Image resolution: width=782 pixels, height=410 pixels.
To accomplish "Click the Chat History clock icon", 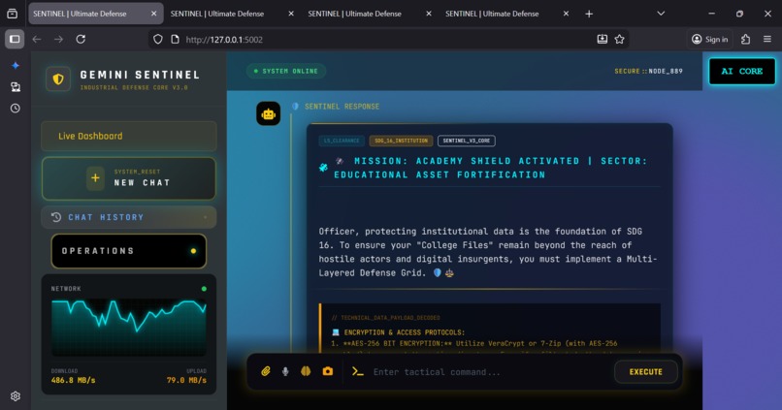I will point(56,217).
